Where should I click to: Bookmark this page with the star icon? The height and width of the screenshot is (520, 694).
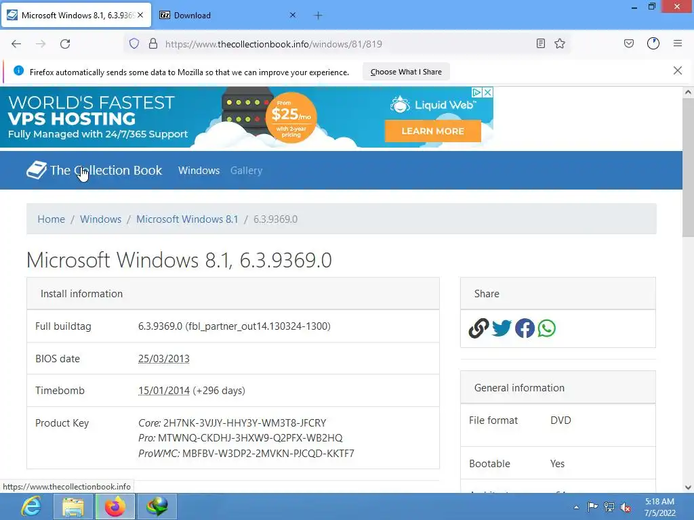pos(560,43)
